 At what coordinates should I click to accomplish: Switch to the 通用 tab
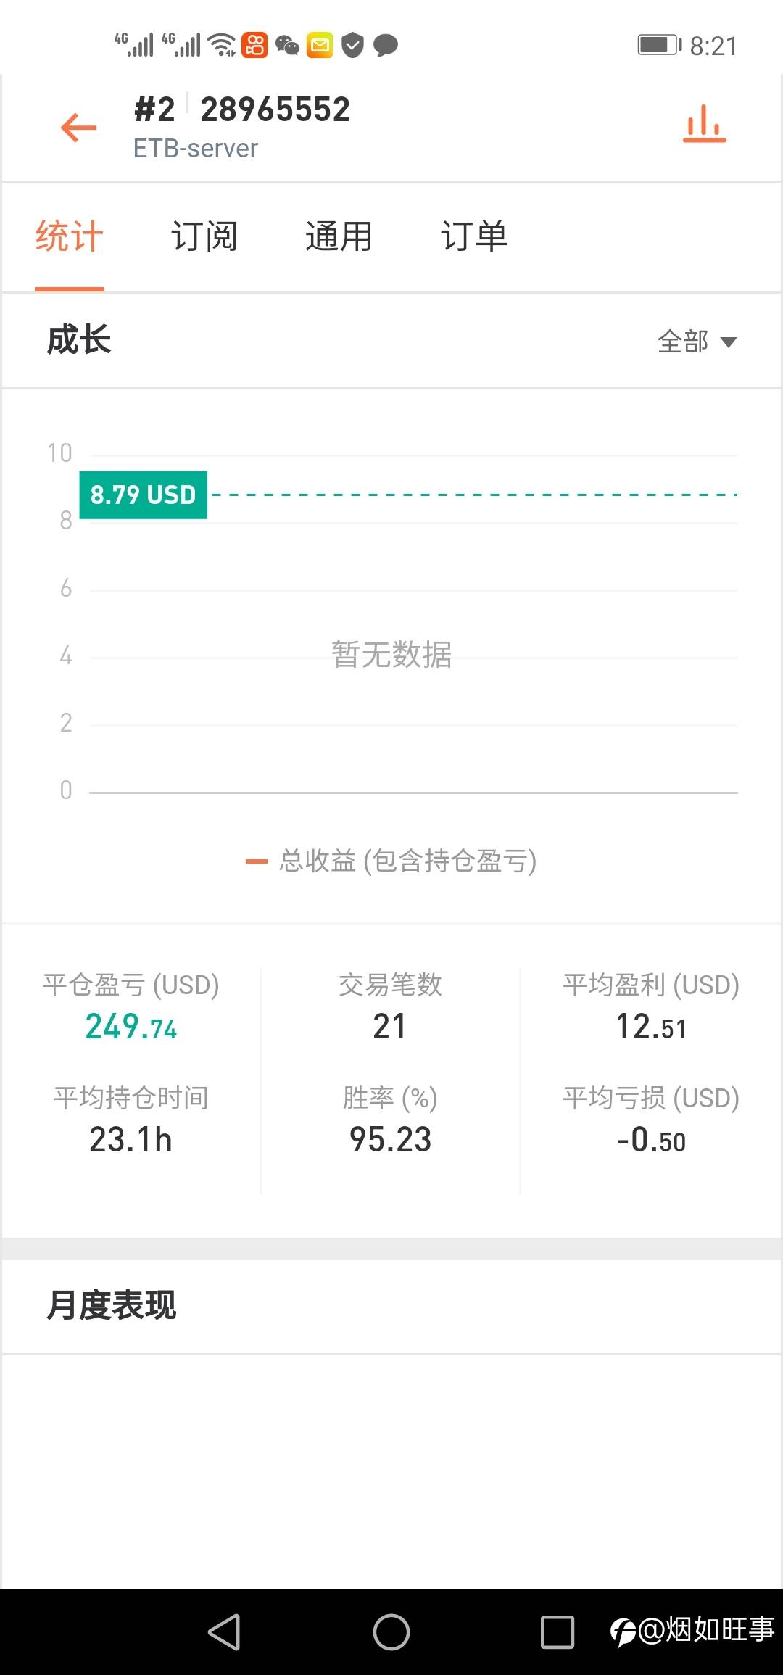pos(339,236)
